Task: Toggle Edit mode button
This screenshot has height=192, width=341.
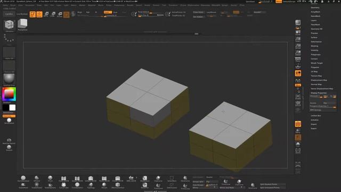Action: coord(33,14)
